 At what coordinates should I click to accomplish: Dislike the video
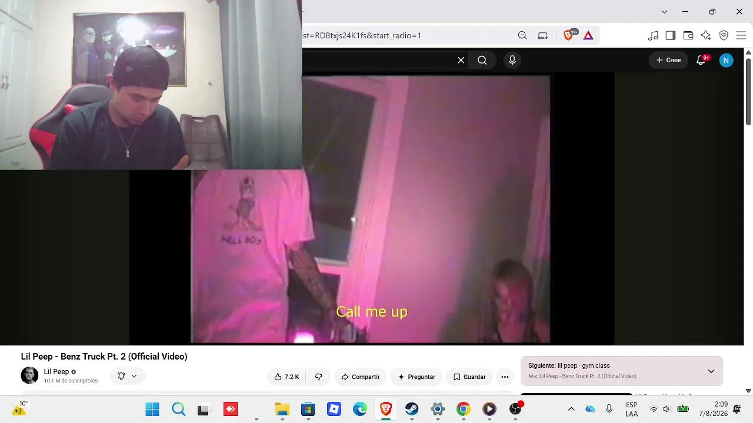point(318,377)
